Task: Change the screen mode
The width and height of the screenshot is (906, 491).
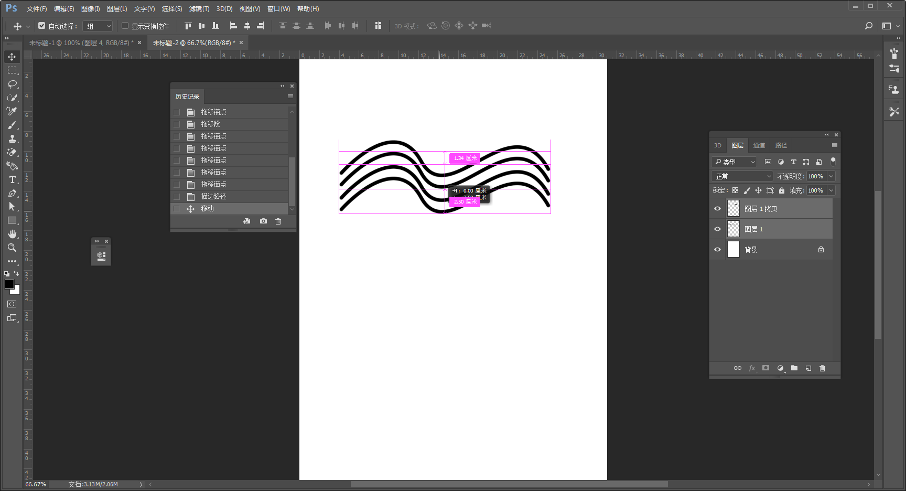Action: (12, 318)
